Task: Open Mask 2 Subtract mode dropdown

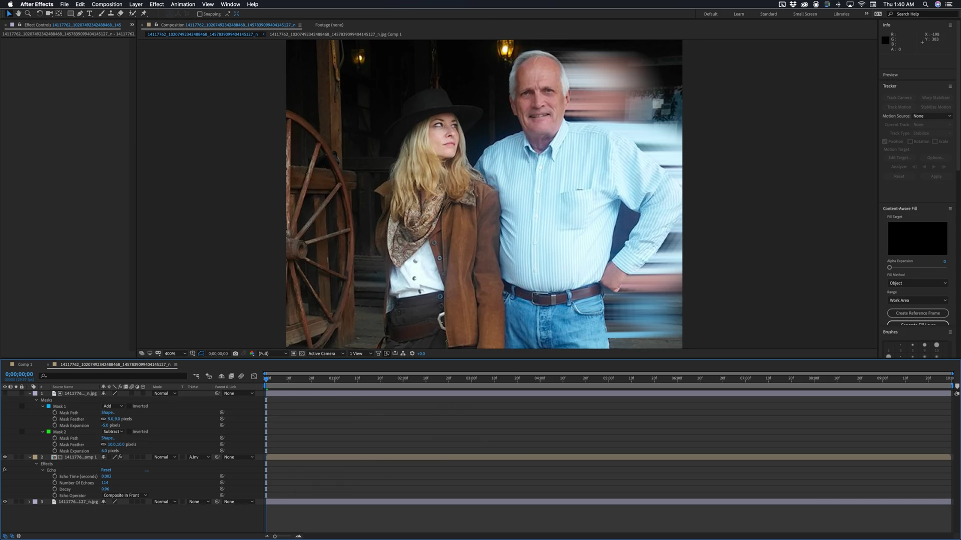Action: coord(113,431)
